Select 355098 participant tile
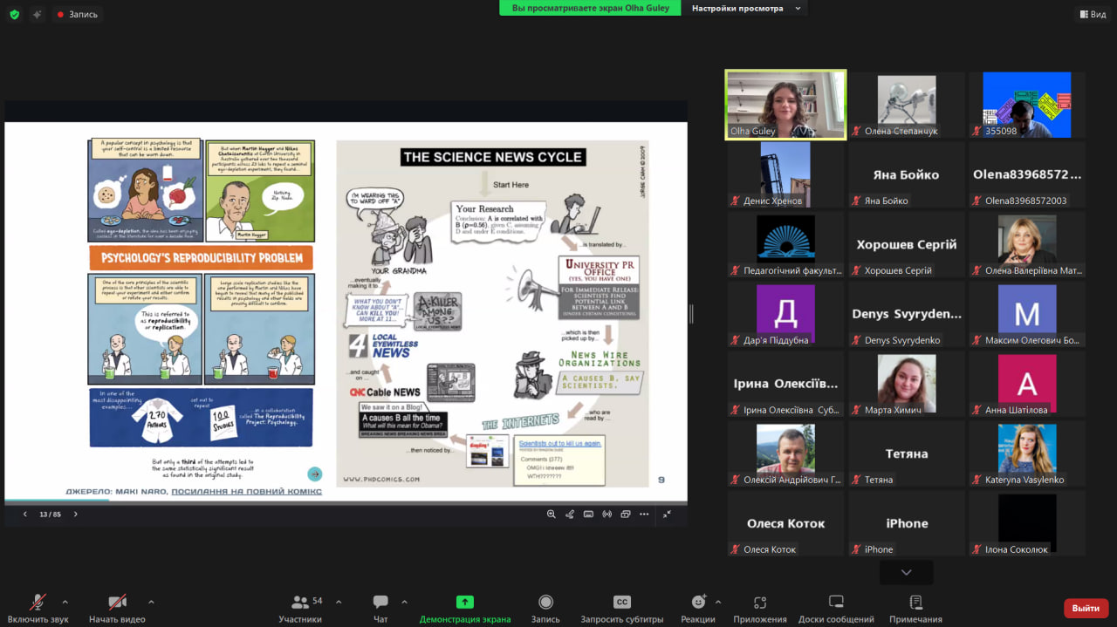The image size is (1117, 627). pos(1027,105)
